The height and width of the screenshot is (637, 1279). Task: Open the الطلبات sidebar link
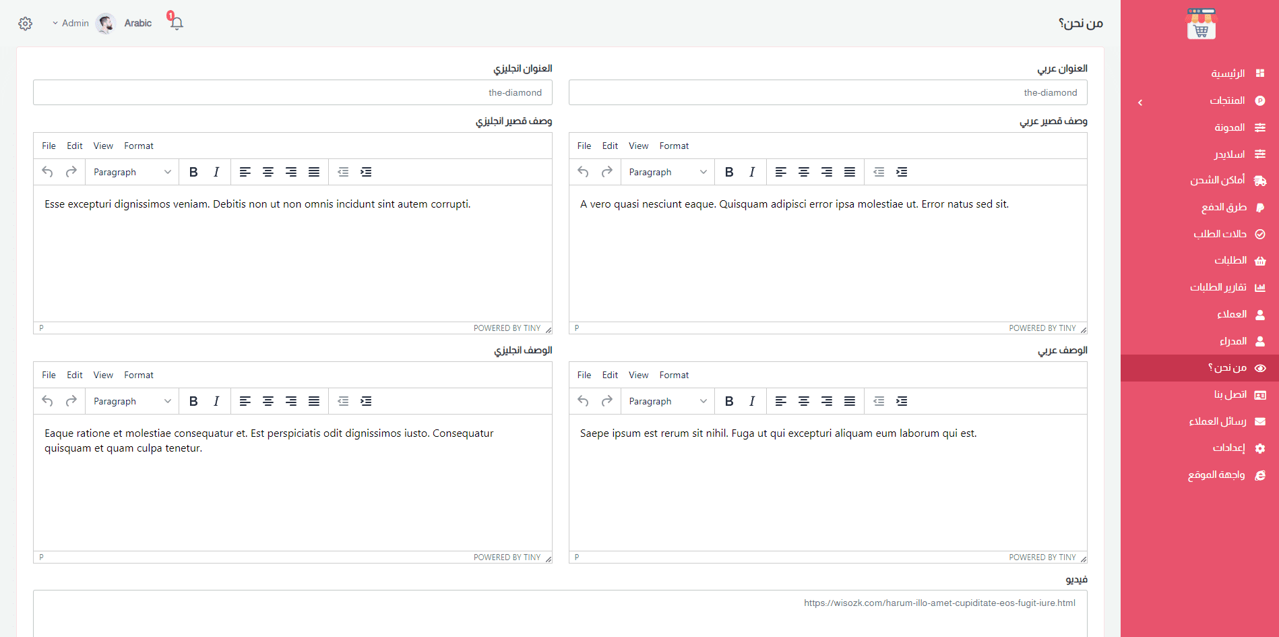click(1230, 260)
